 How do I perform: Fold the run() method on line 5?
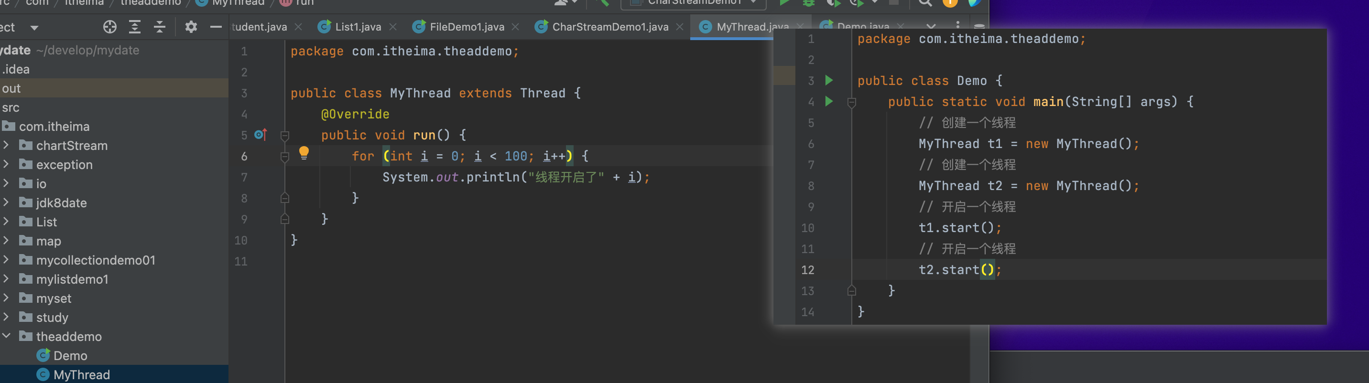click(x=285, y=136)
